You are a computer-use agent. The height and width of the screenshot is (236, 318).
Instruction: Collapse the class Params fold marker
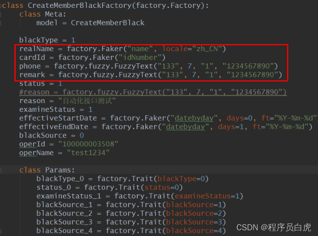pos(0,170)
